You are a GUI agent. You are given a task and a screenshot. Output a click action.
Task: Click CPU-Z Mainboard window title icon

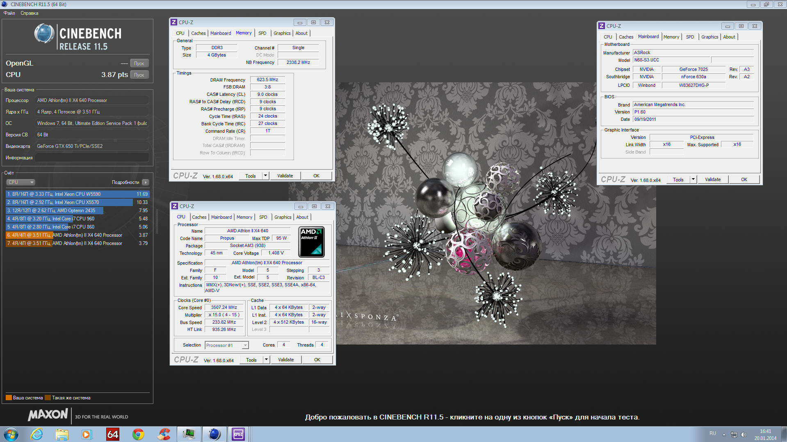(x=602, y=26)
